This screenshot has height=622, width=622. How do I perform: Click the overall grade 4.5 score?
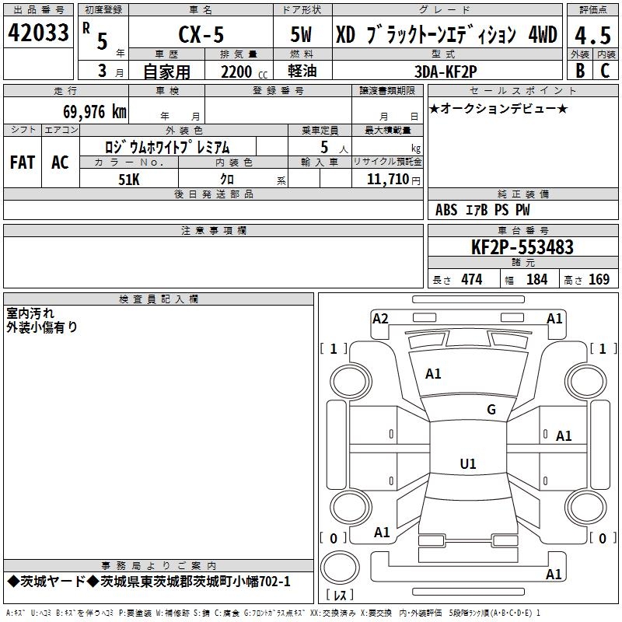click(592, 35)
